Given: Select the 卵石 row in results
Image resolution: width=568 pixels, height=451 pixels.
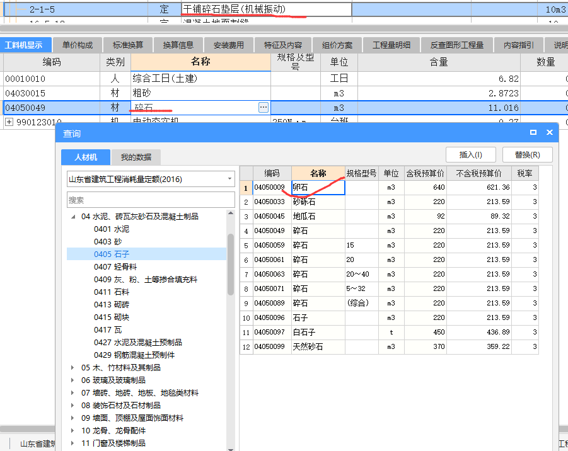Looking at the screenshot, I should (x=389, y=188).
